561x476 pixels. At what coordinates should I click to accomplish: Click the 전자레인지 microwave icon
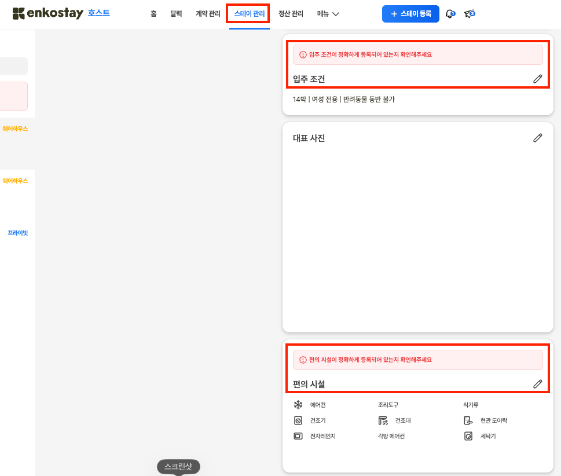click(x=298, y=436)
